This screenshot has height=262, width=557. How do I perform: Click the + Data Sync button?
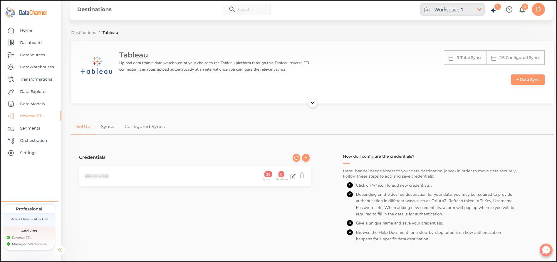(x=528, y=80)
